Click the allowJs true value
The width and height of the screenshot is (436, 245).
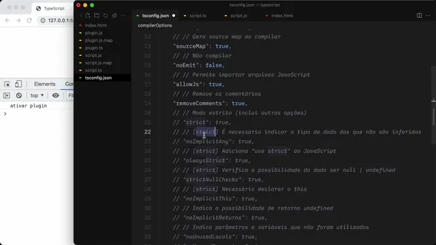point(215,84)
